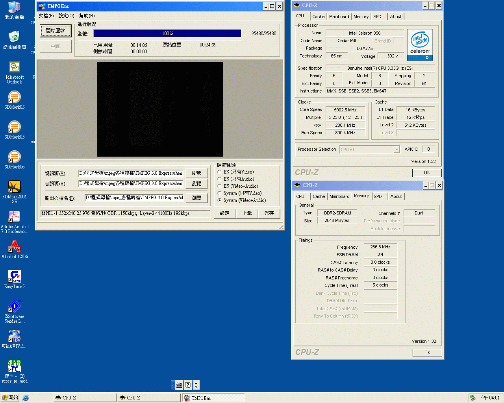The height and width of the screenshot is (403, 504).
Task: Click the keyboard icon on the language bar
Action: pos(179,385)
